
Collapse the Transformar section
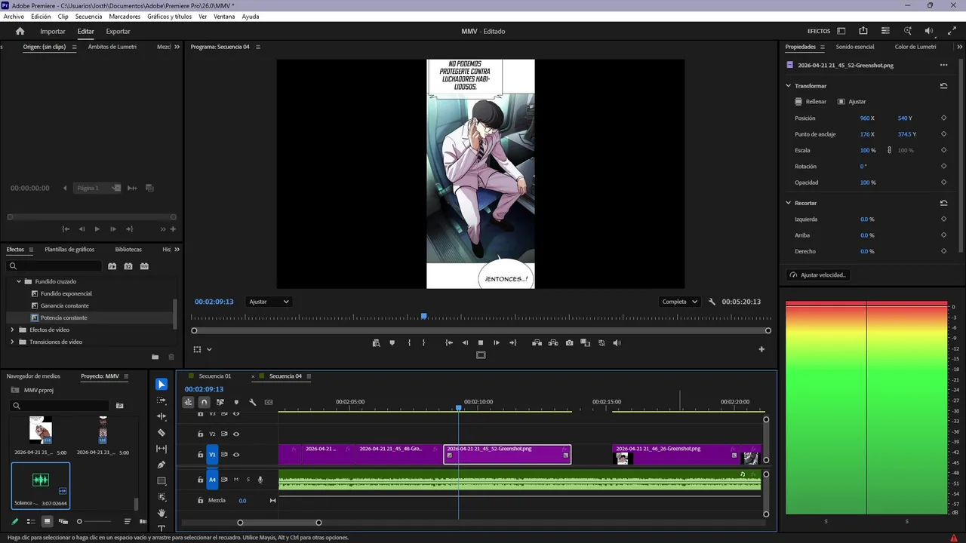click(x=789, y=86)
